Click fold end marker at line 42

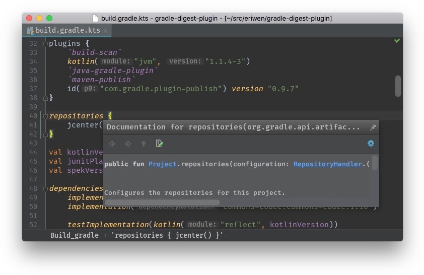(45, 134)
